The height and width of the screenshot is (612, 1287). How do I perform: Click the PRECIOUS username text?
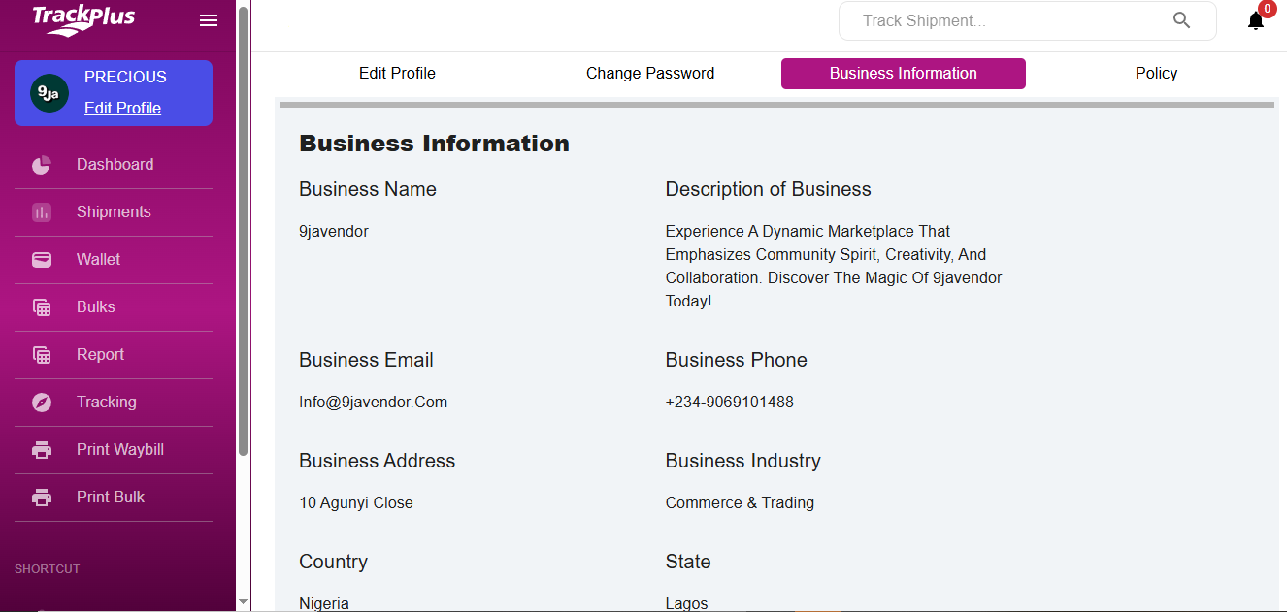click(125, 78)
